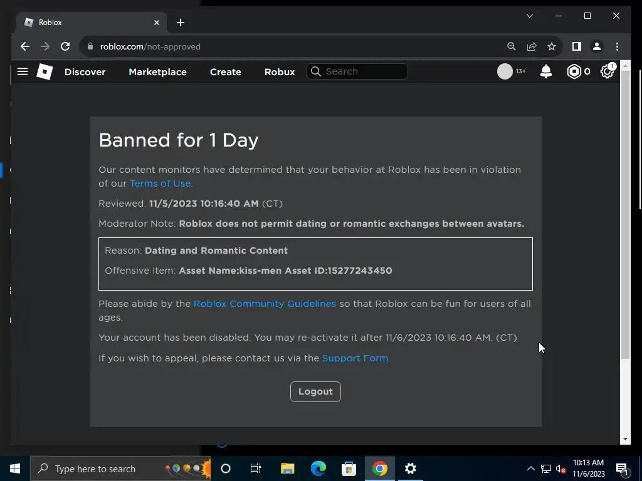Open Windows Settings gear on taskbar

coord(410,468)
